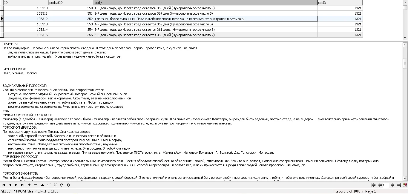Refresh data with circular arrow icon
The height and width of the screenshot is (194, 408).
point(62,185)
